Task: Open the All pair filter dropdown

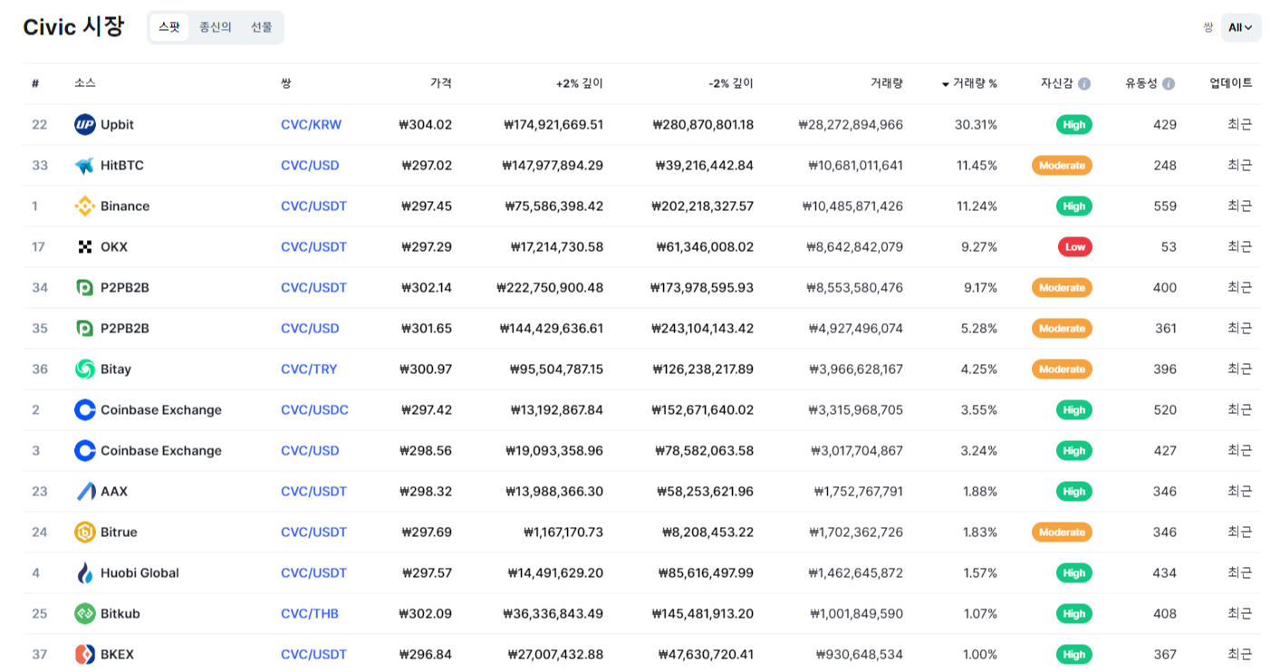Action: coord(1241,27)
